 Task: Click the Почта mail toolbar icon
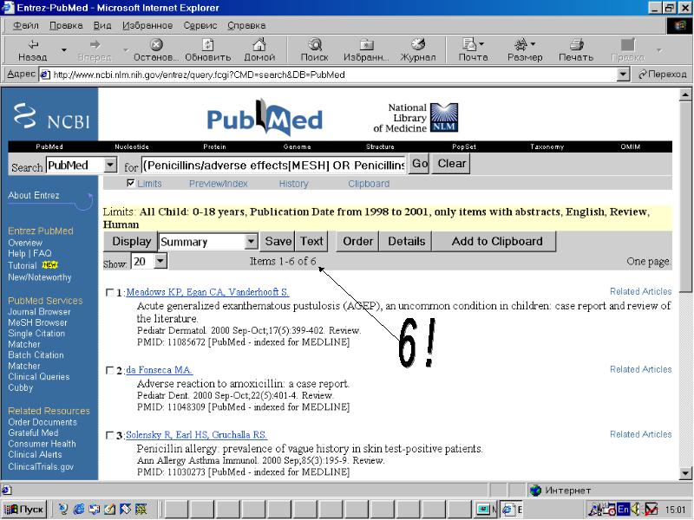[468, 44]
